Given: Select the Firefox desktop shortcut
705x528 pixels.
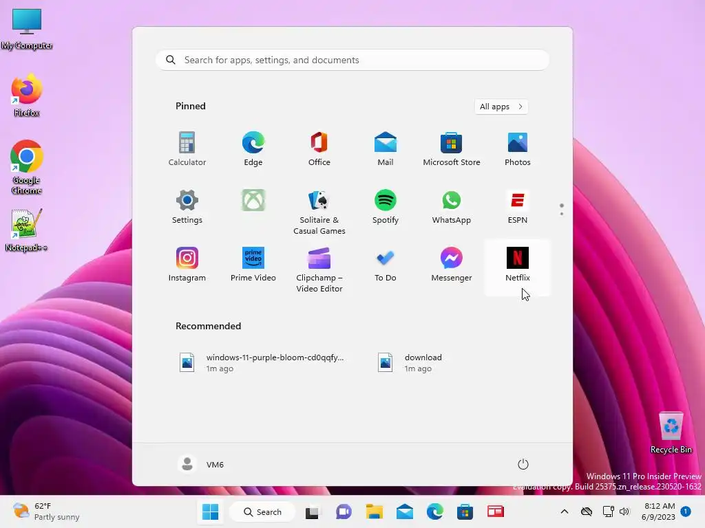Looking at the screenshot, I should click(27, 95).
